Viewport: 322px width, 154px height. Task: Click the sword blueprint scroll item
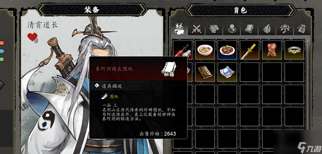click(182, 50)
